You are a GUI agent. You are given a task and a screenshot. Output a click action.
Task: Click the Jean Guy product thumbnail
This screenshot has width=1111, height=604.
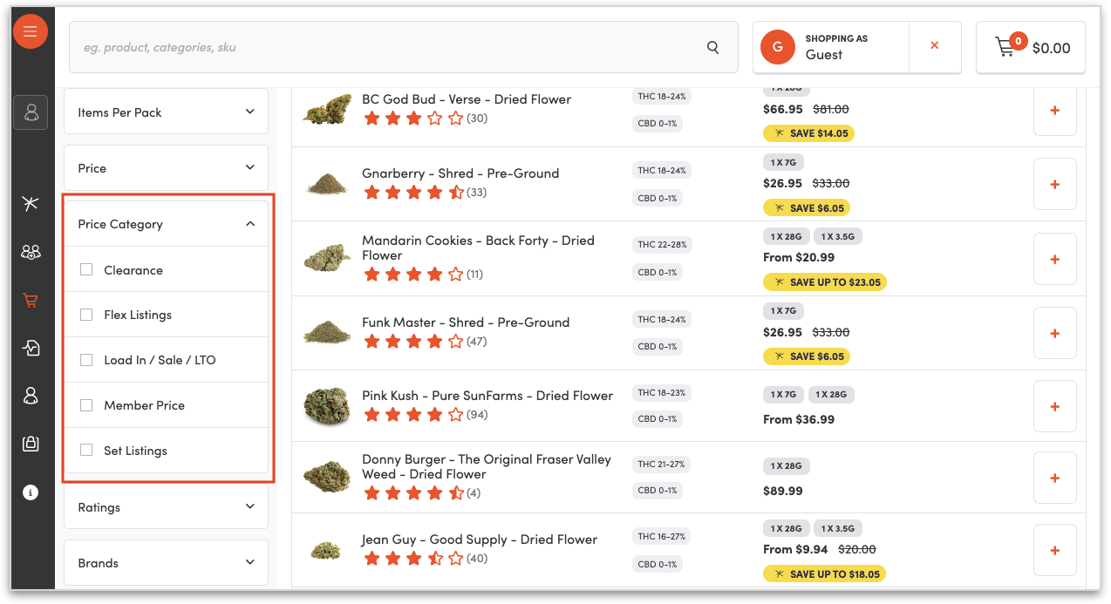click(x=326, y=550)
